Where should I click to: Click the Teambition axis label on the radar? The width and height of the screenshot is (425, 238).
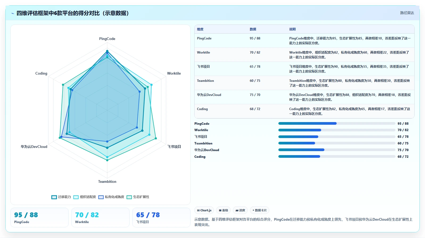(x=107, y=182)
